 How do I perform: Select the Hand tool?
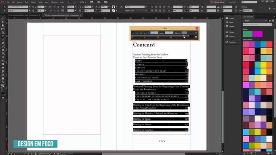click(3, 78)
